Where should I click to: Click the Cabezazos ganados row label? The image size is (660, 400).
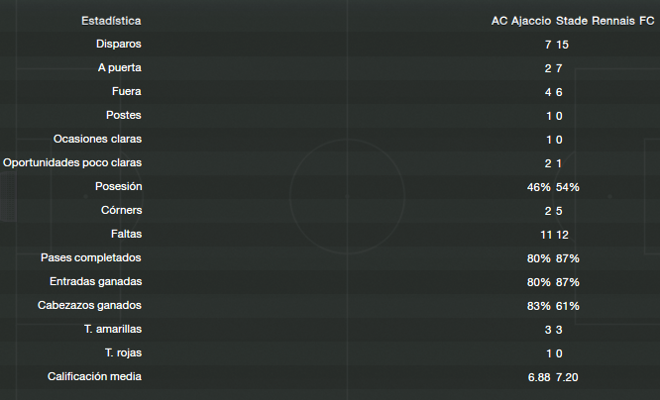click(89, 305)
